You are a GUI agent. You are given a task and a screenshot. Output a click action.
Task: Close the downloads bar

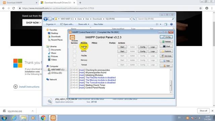point(212,111)
